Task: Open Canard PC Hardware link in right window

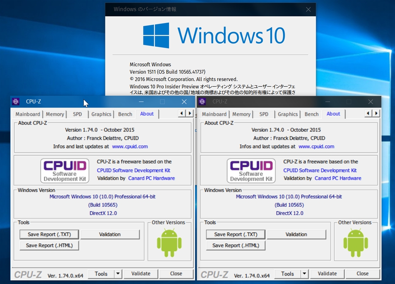Action: [x=338, y=178]
